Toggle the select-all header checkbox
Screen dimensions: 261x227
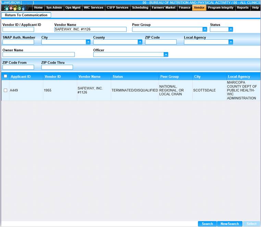click(x=5, y=76)
